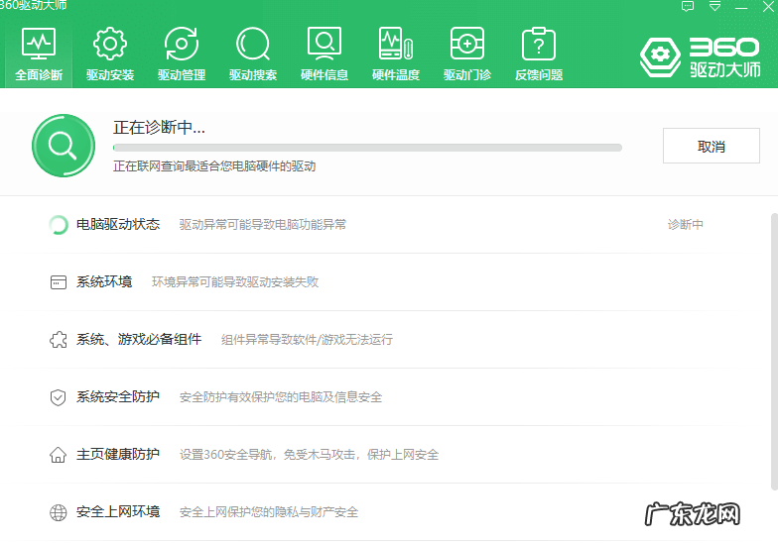Click the globe icon beside 安全上网环境

58,512
